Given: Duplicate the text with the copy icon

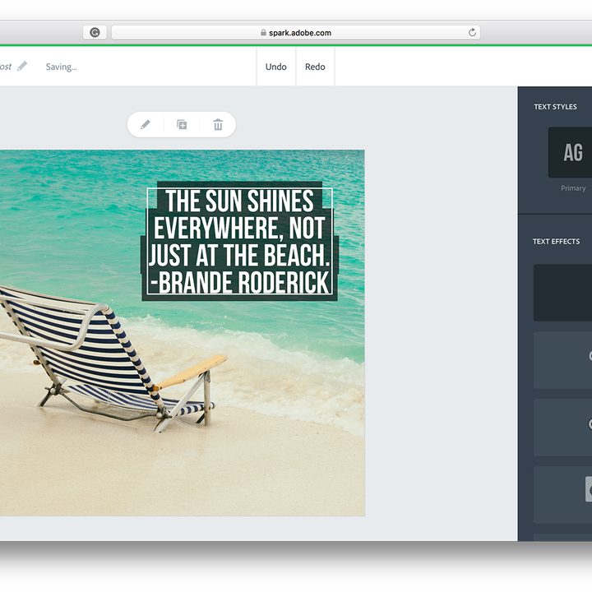Looking at the screenshot, I should 182,125.
